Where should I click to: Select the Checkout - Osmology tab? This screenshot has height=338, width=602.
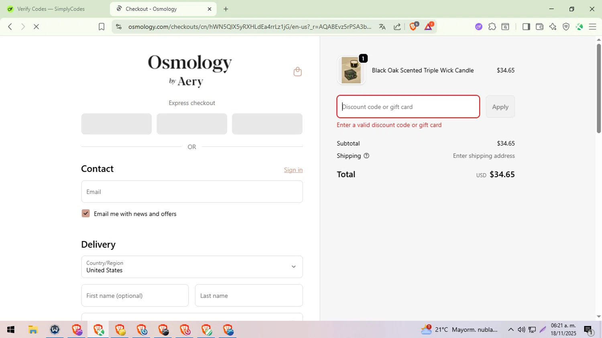(163, 9)
